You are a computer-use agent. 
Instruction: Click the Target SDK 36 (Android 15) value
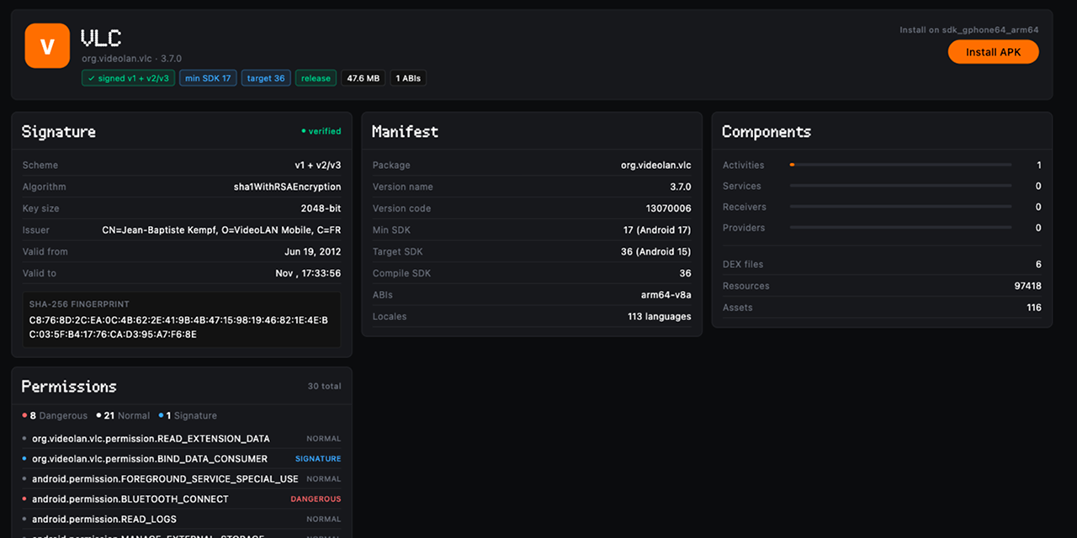click(655, 252)
